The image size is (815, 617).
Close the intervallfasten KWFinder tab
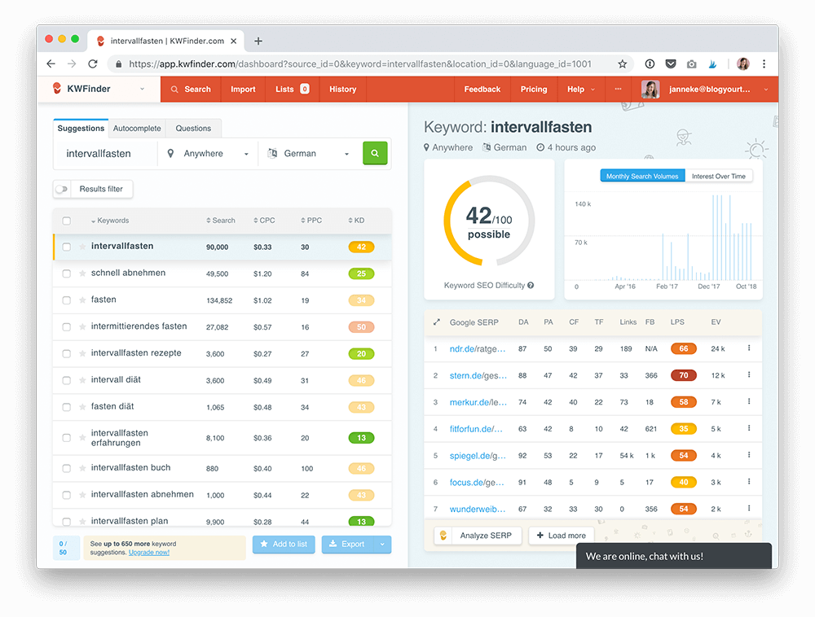(233, 41)
